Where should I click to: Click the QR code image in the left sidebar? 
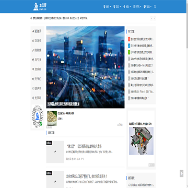[38, 116]
